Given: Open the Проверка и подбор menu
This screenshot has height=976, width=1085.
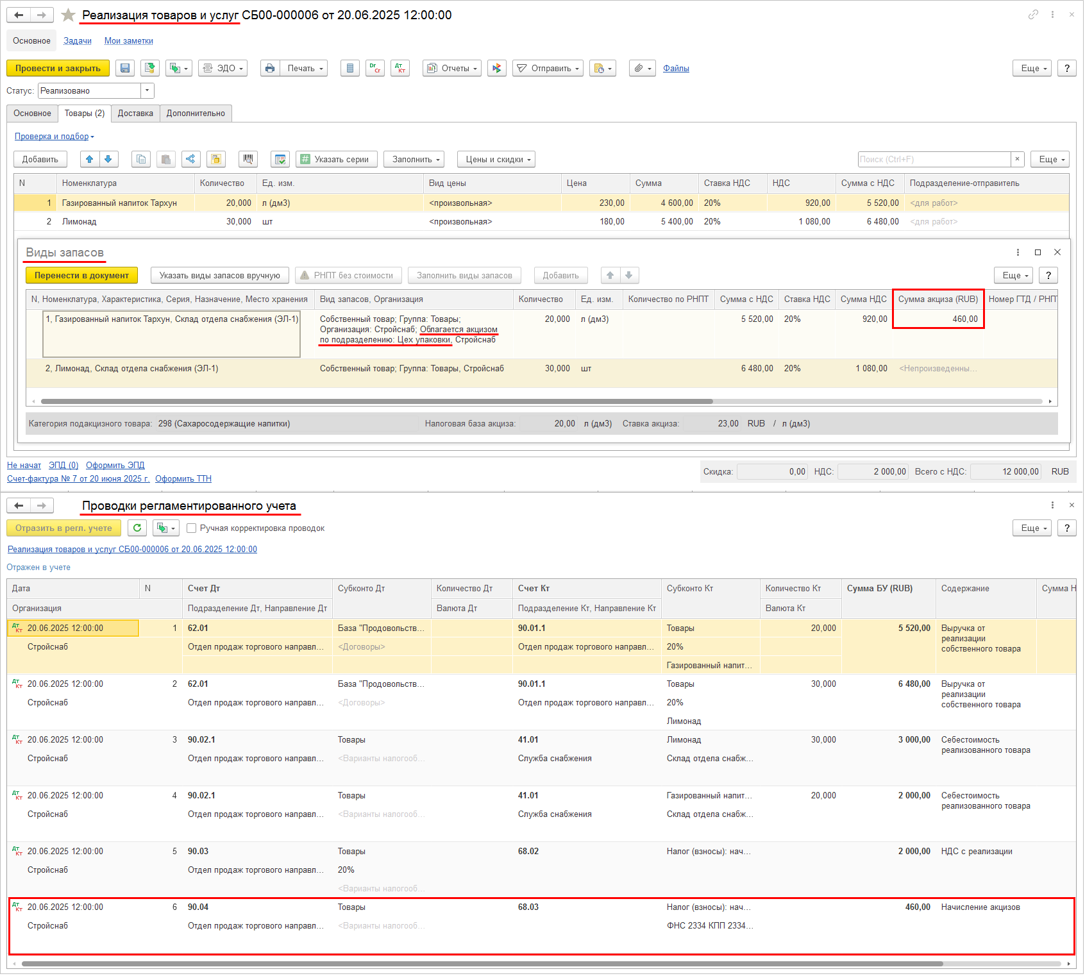Looking at the screenshot, I should pos(54,136).
